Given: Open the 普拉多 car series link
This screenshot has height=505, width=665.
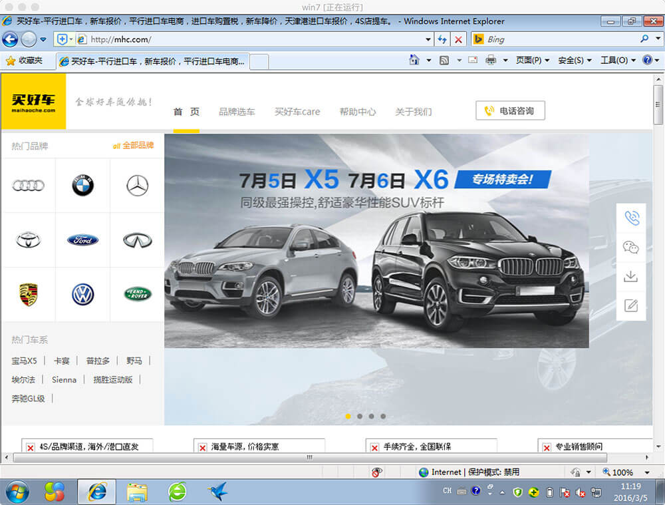Looking at the screenshot, I should tap(98, 361).
